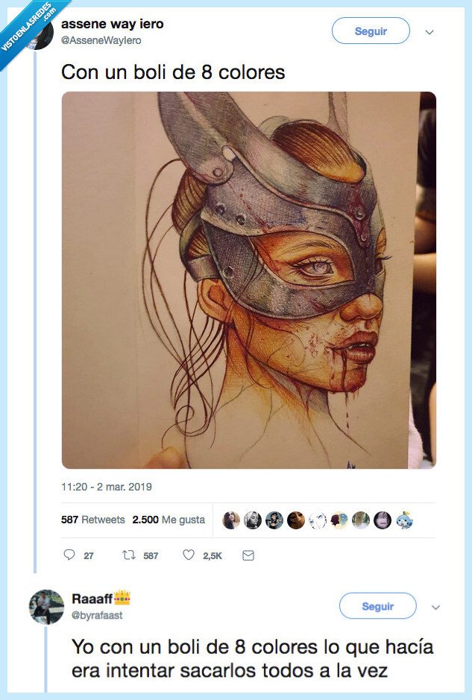
Task: Expand options chevron on Raaaff's reply
Action: (436, 607)
